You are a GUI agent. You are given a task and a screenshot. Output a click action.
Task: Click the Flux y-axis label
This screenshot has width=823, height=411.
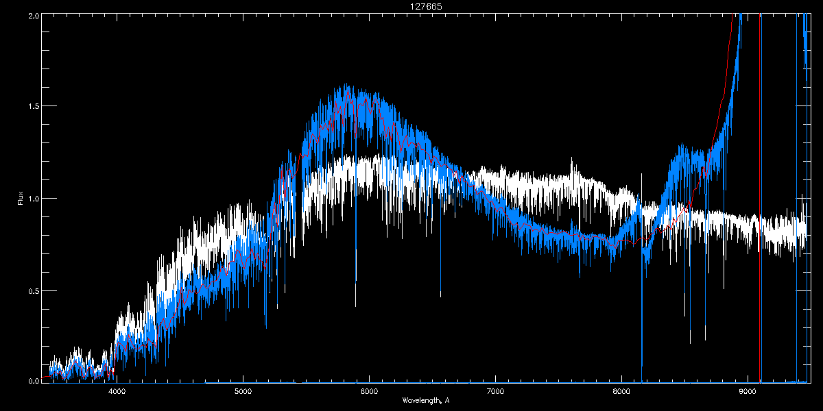[20, 198]
